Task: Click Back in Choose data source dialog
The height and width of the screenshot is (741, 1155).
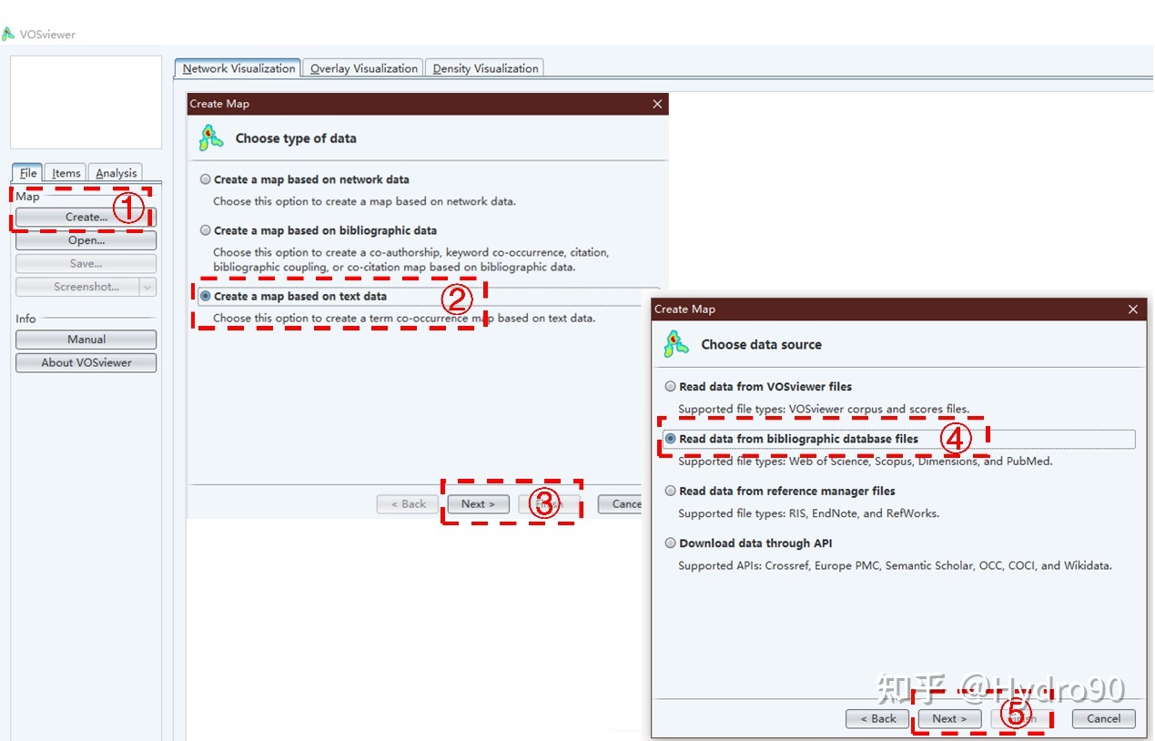Action: pyautogui.click(x=876, y=718)
